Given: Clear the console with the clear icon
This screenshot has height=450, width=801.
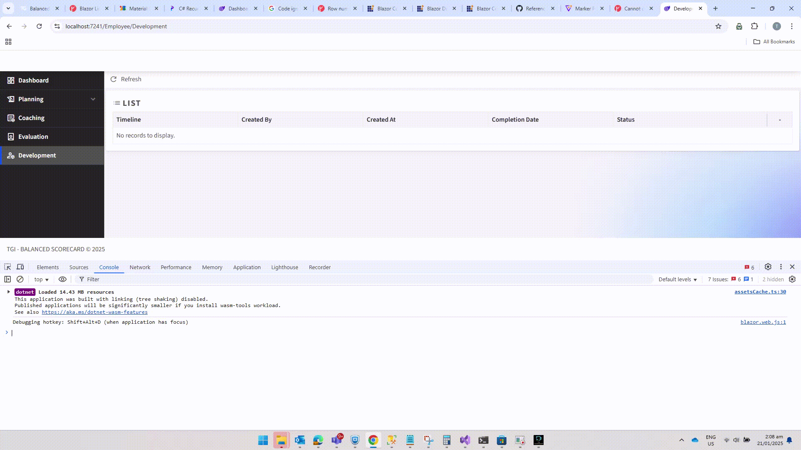Looking at the screenshot, I should click(20, 279).
